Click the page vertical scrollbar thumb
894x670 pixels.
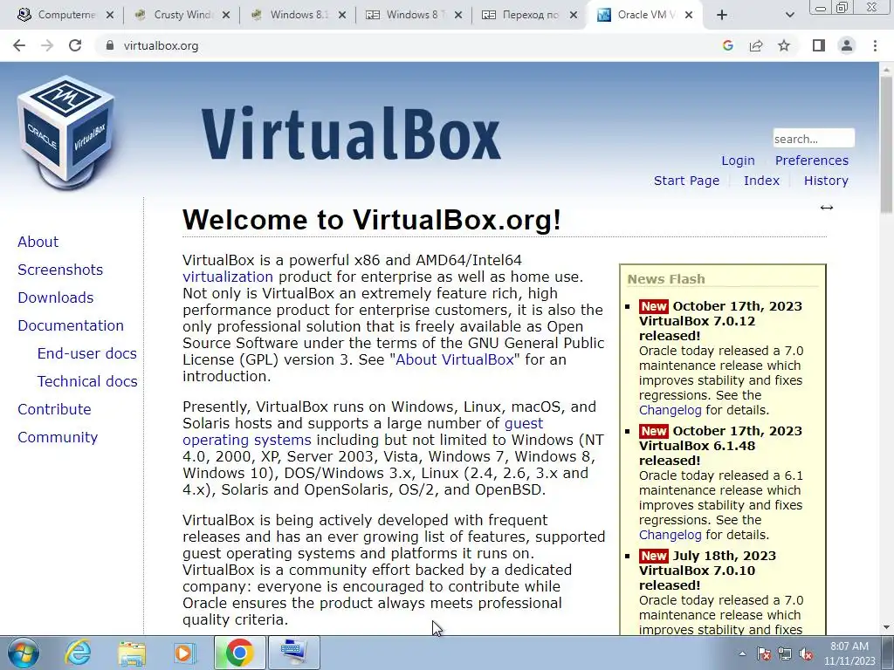[x=887, y=146]
